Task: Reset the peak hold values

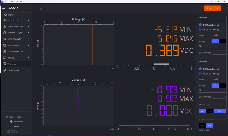Action: pyautogui.click(x=220, y=111)
